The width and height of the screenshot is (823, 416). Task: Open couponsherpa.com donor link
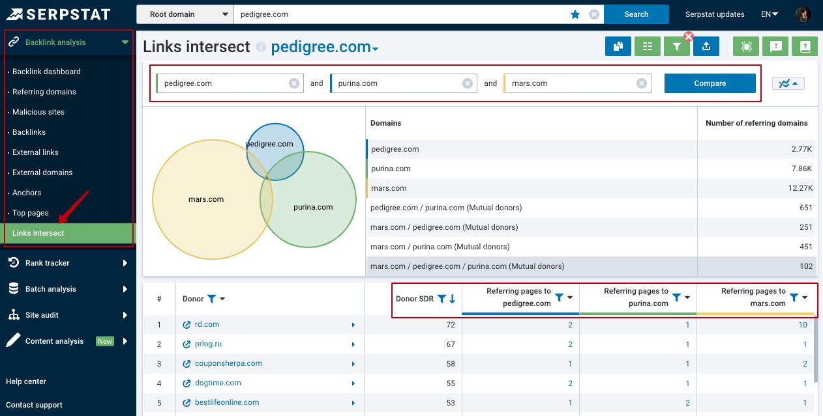click(228, 363)
